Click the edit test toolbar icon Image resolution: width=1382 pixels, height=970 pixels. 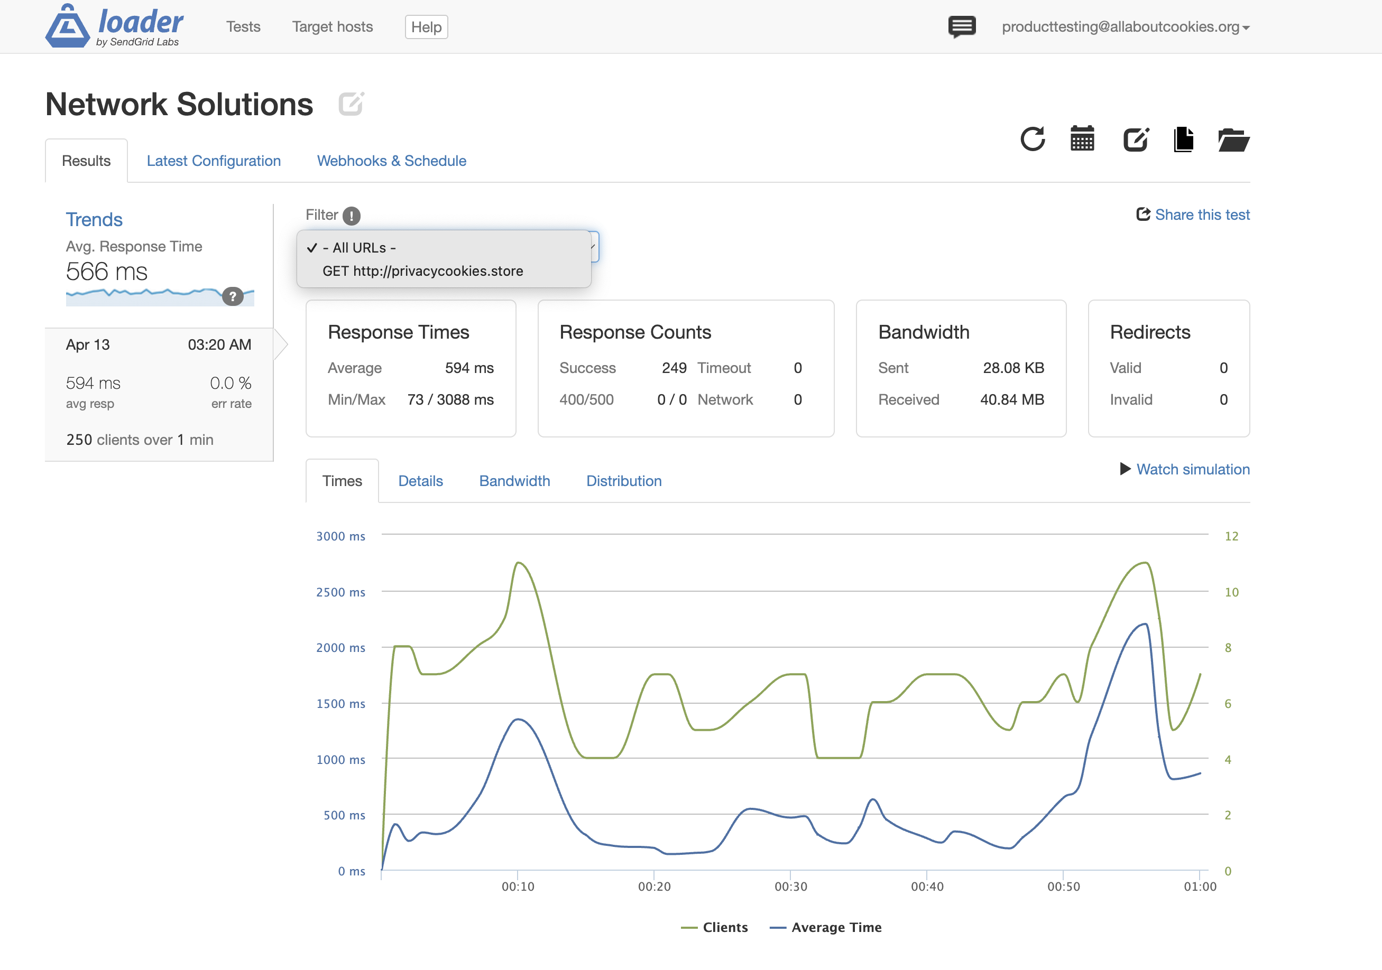click(x=1136, y=139)
